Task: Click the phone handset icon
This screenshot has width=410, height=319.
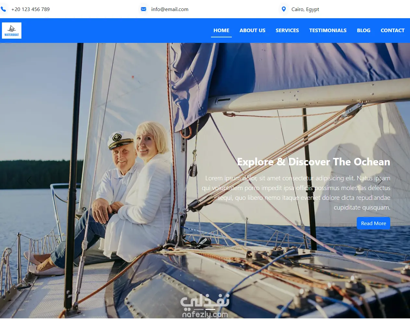Action: point(3,9)
